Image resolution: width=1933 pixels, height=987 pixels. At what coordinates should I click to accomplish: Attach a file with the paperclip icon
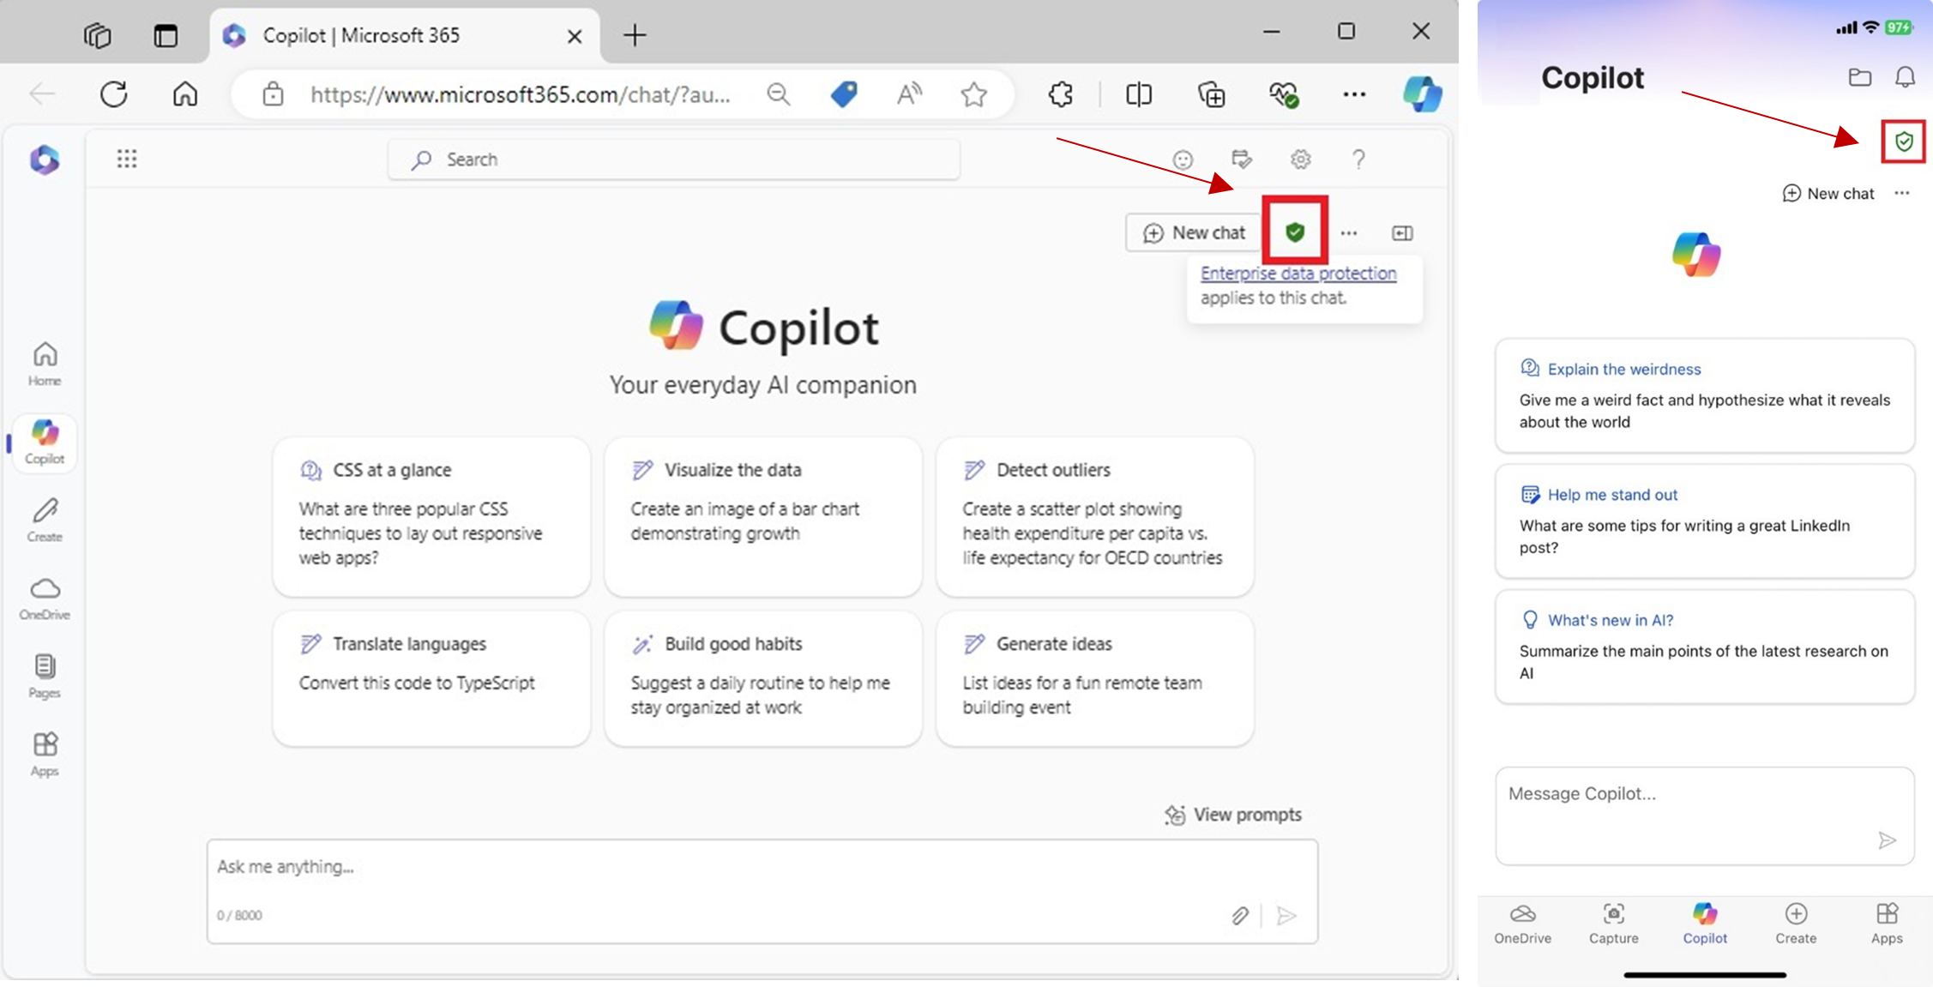[x=1240, y=916]
